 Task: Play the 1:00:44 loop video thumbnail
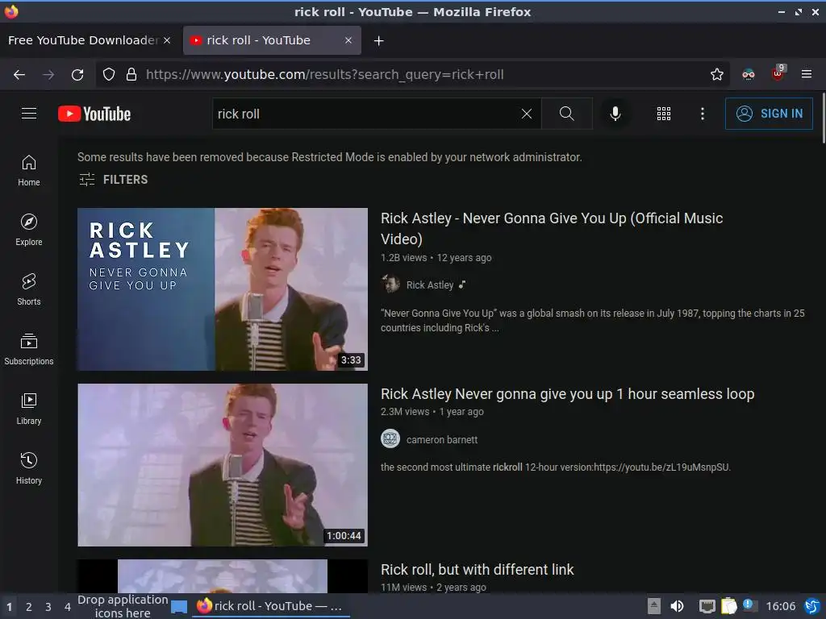tap(223, 465)
